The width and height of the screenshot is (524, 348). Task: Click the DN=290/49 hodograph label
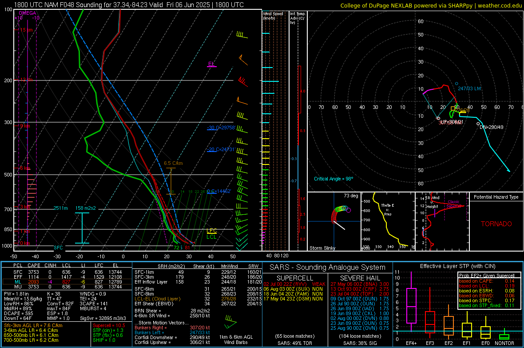point(491,127)
